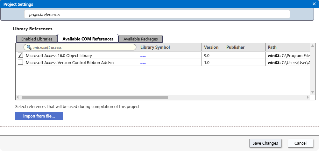Sort by Version column header
Image resolution: width=319 pixels, height=151 pixels.
(x=213, y=47)
